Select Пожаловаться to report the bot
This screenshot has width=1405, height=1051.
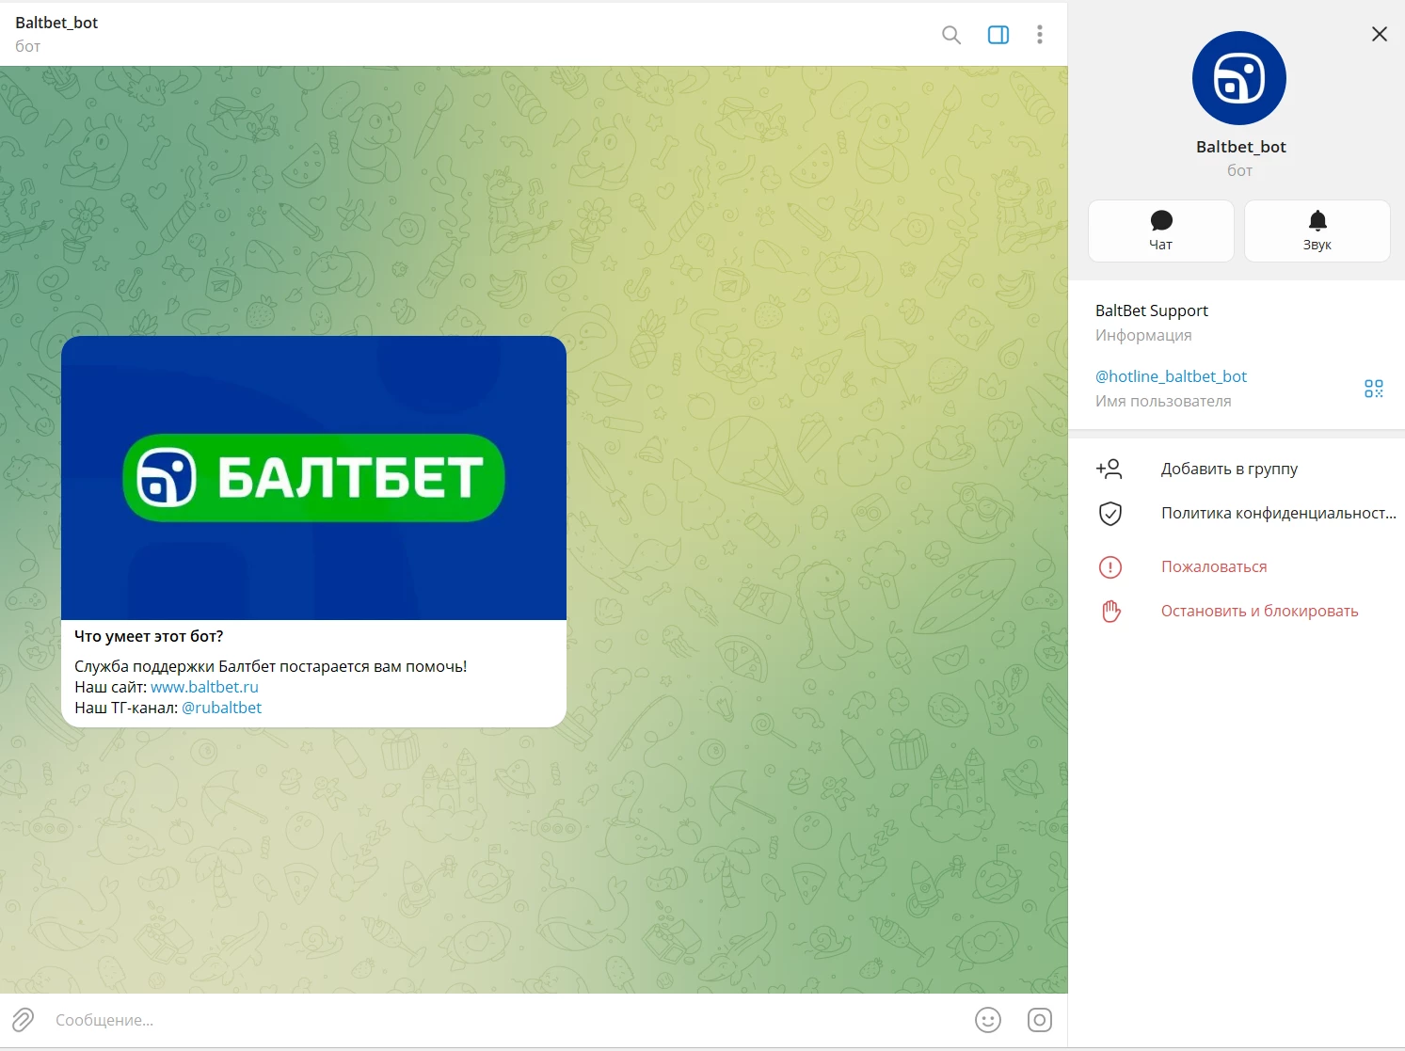1237,566
